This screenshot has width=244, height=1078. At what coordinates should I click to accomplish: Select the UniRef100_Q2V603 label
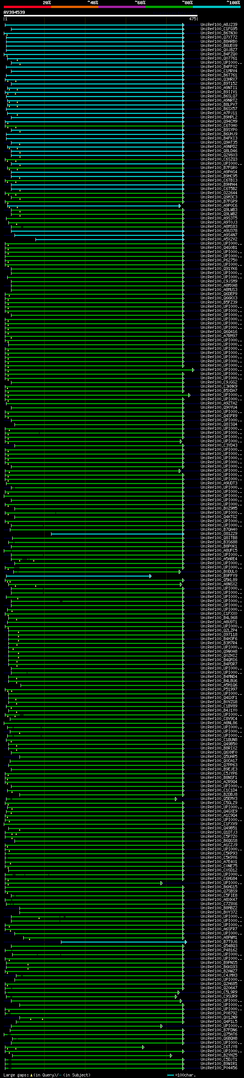click(x=219, y=155)
